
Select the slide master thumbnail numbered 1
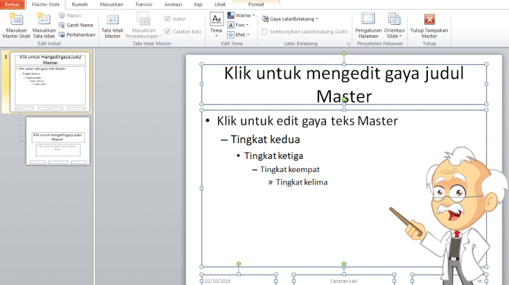[x=50, y=81]
